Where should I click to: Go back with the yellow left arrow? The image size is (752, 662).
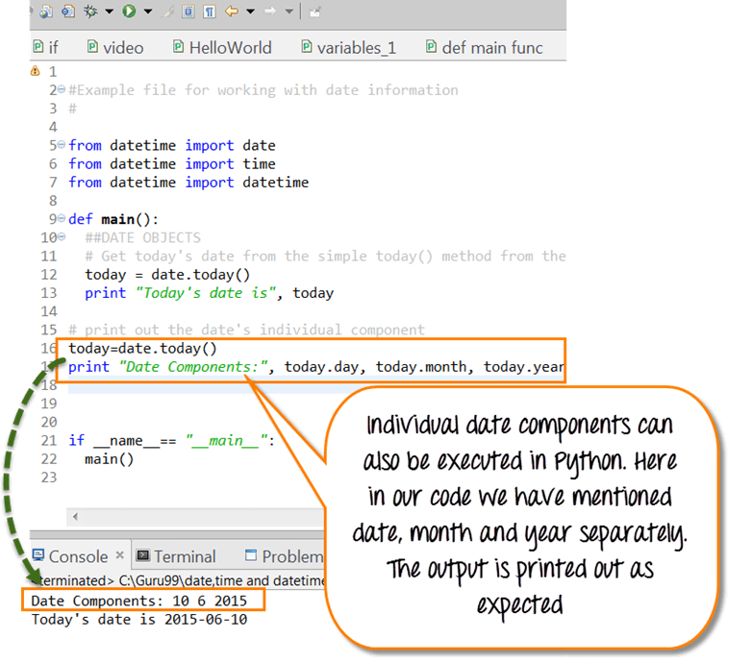click(232, 11)
